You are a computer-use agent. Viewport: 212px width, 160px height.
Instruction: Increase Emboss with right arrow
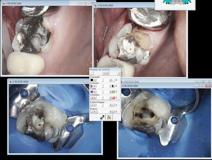click(x=110, y=111)
